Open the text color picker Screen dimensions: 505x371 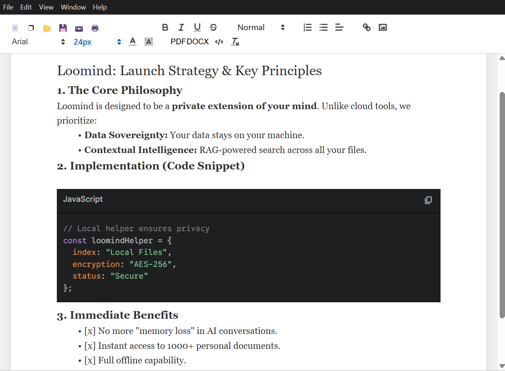coord(133,41)
